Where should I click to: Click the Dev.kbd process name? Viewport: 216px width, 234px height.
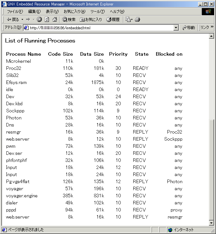(14, 104)
